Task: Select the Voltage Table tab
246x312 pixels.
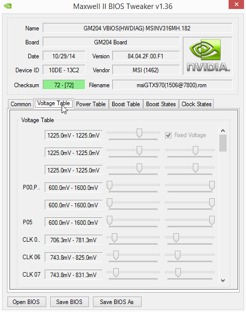Action: [x=54, y=103]
